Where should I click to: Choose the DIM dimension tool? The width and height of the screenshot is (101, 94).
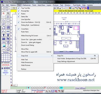click(x=8, y=17)
